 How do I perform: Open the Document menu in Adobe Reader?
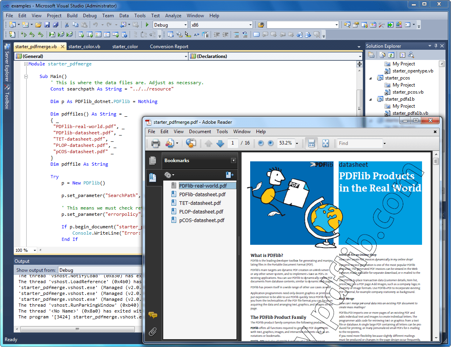pyautogui.click(x=200, y=132)
